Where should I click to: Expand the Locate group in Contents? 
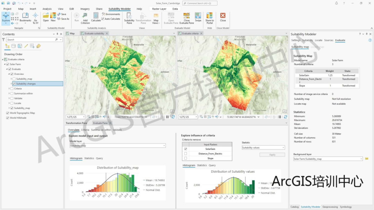coord(9,103)
